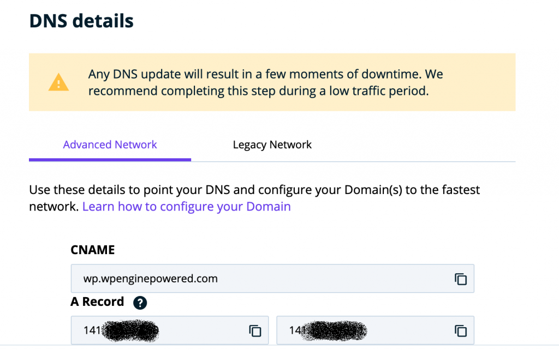Screen dimensions: 559x350
Task: Switch to the Advanced Network tab
Action: 110,145
